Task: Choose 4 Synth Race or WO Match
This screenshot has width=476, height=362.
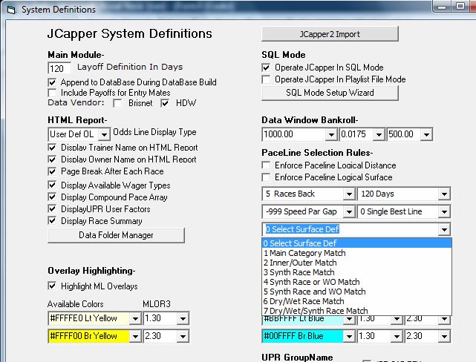Action: [x=356, y=283]
